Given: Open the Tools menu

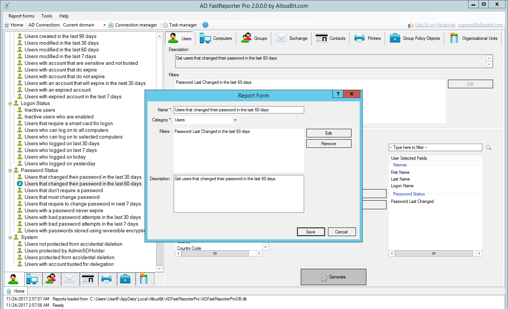Looking at the screenshot, I should (x=47, y=16).
